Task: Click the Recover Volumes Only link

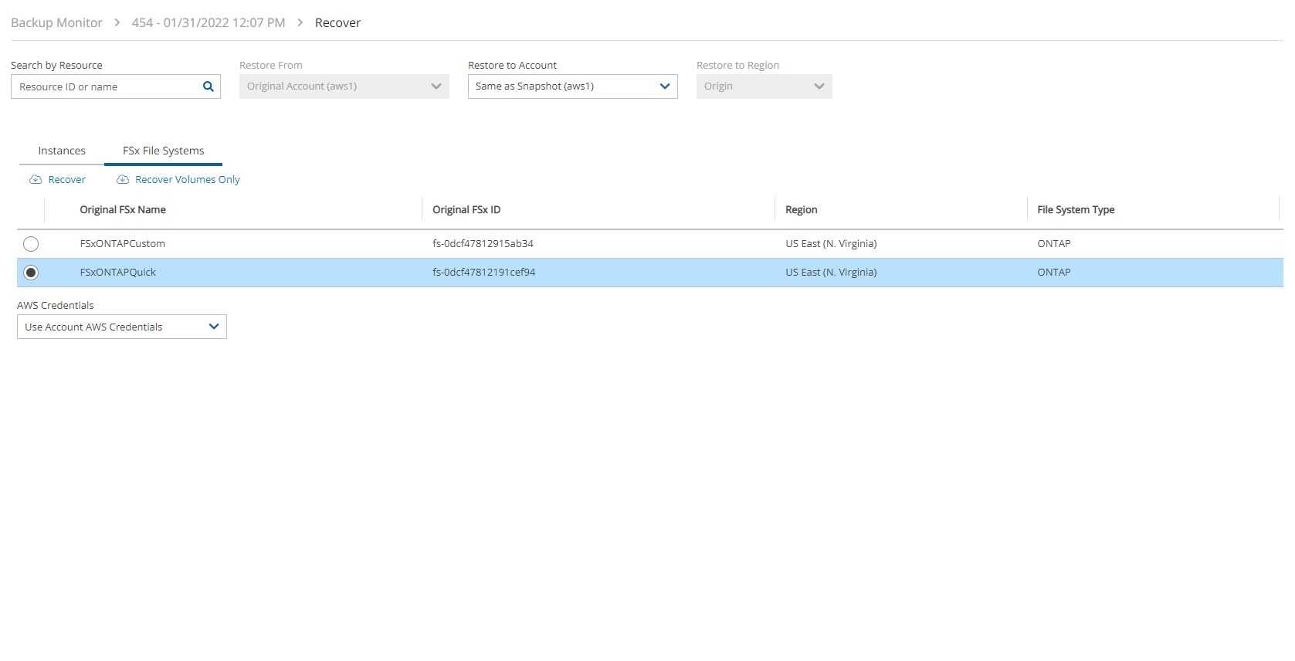Action: (x=187, y=180)
